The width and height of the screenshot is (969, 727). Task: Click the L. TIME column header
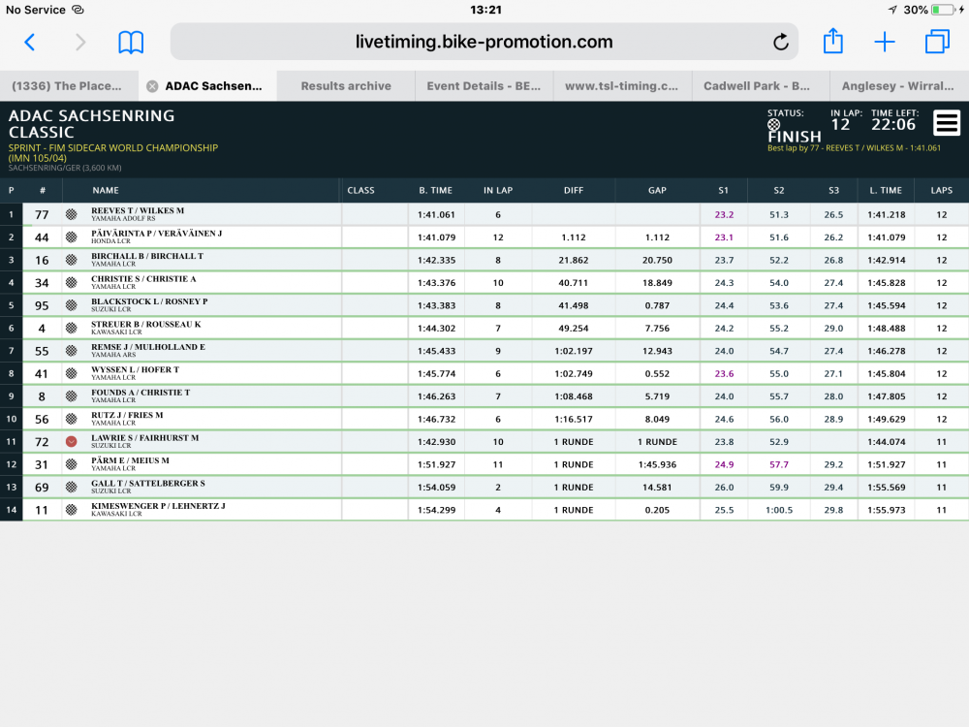887,190
